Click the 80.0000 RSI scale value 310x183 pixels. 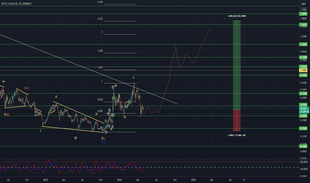(303, 162)
